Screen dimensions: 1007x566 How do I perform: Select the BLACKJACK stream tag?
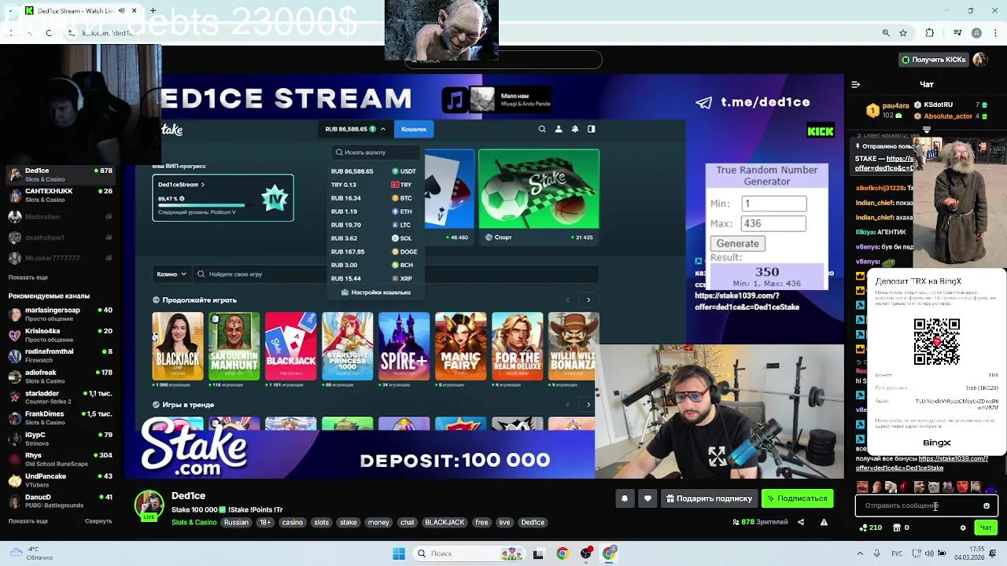[444, 522]
